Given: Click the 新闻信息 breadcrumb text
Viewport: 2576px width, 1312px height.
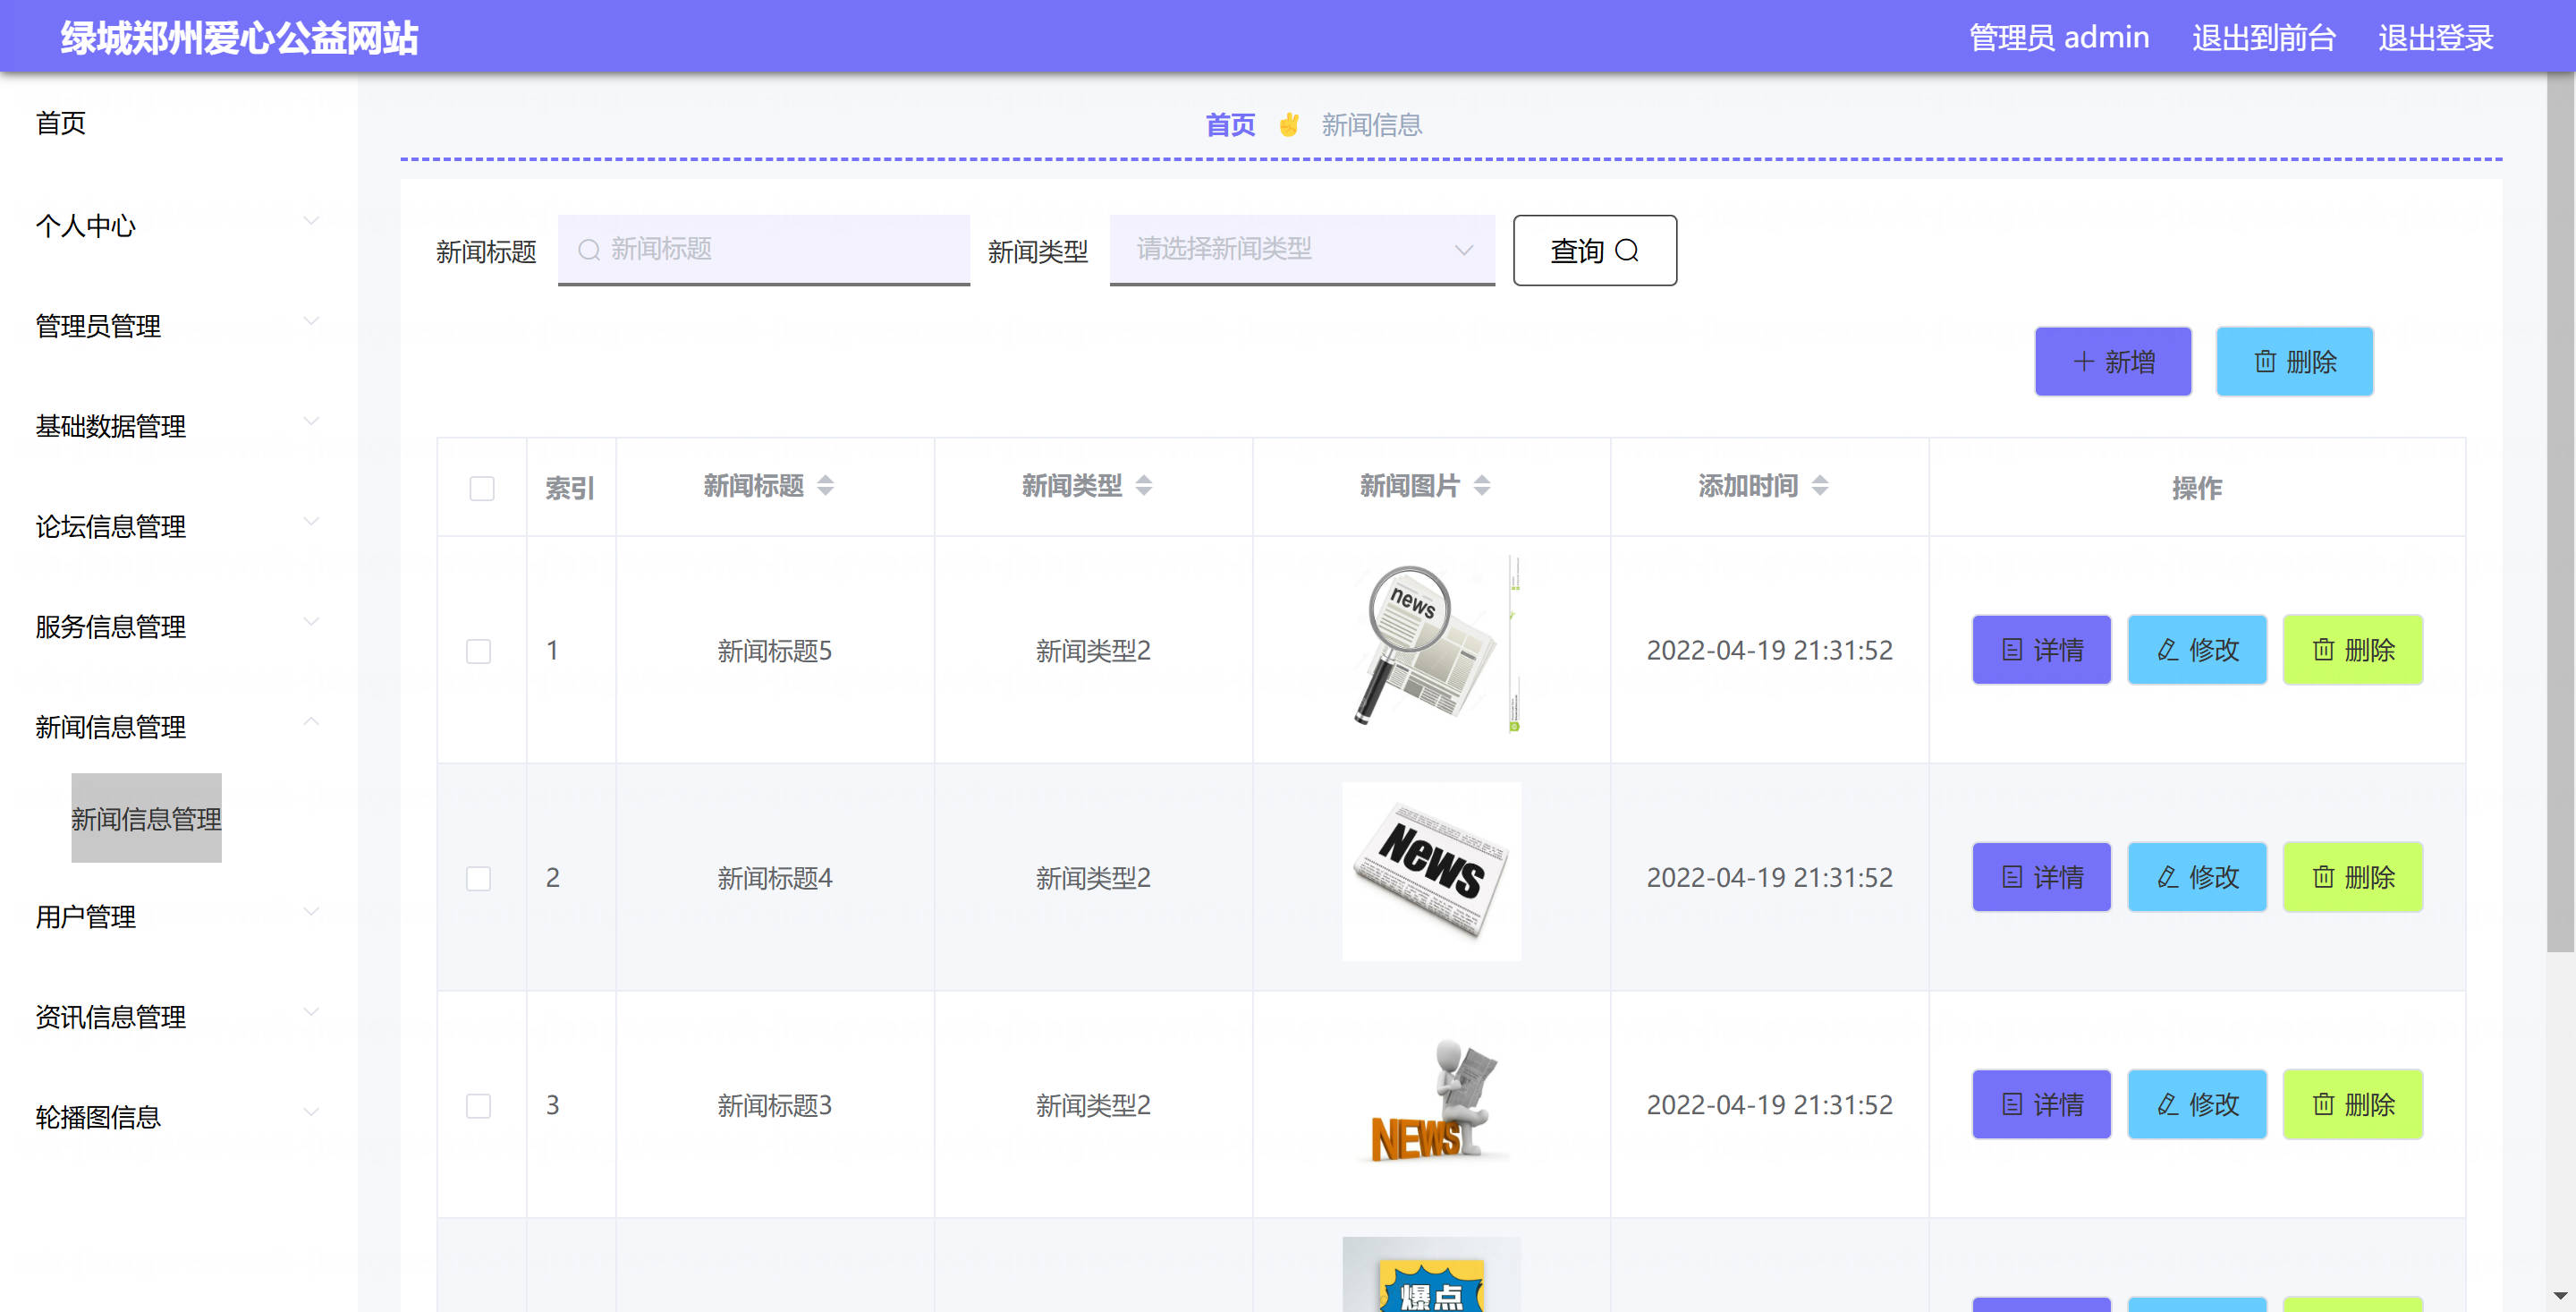Looking at the screenshot, I should 1371,125.
